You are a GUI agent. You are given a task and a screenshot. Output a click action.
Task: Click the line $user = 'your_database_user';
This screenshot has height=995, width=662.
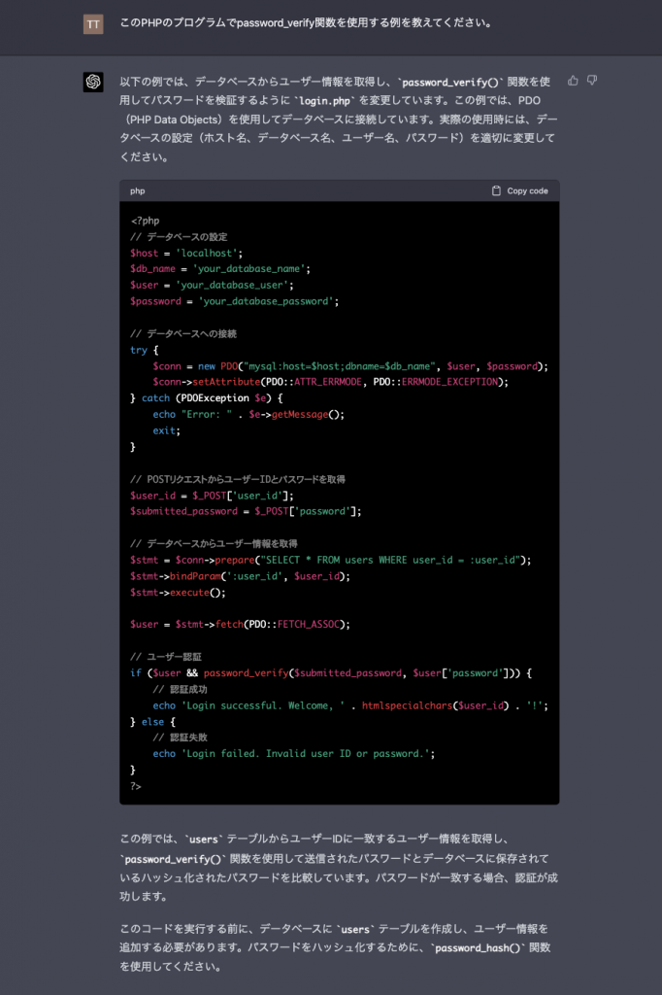point(212,285)
